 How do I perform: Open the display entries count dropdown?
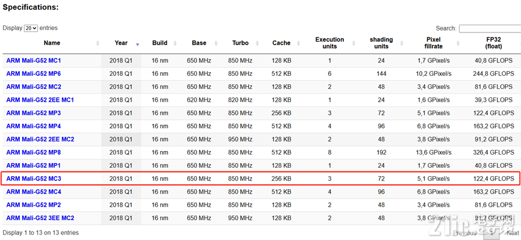pos(31,28)
